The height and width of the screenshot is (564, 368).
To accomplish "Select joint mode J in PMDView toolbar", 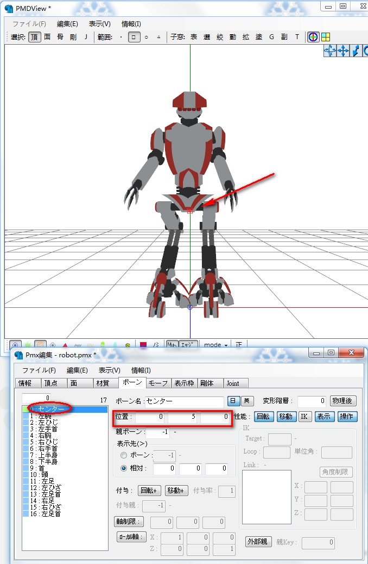I will point(86,37).
